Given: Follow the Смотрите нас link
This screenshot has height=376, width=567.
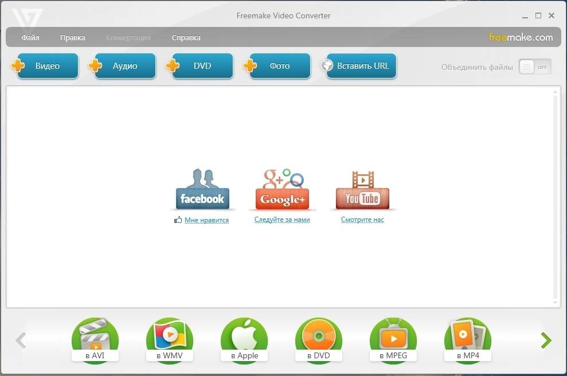Looking at the screenshot, I should [362, 220].
